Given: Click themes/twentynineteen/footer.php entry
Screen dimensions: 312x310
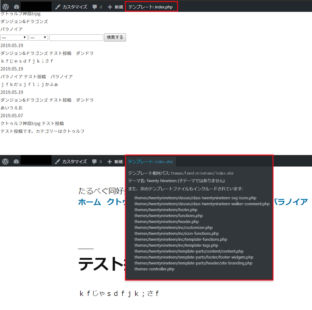Looking at the screenshot, I should point(166,210).
